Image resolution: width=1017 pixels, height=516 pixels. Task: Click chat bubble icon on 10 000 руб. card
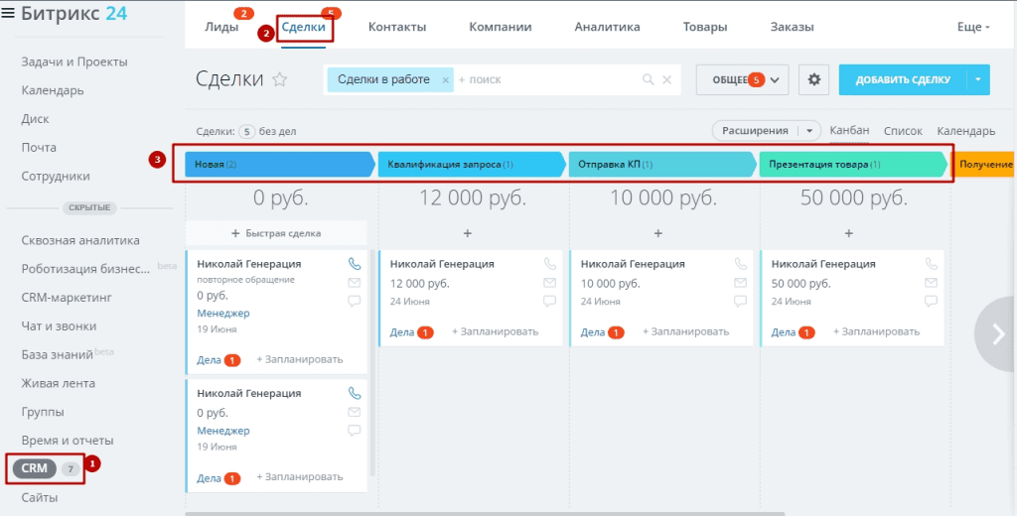pyautogui.click(x=740, y=301)
